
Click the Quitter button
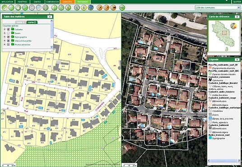(237, 2)
